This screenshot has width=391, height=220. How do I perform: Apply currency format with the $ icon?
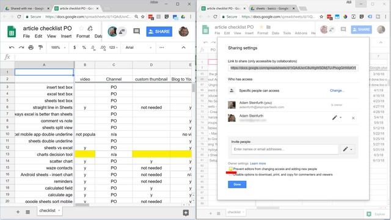click(75, 48)
